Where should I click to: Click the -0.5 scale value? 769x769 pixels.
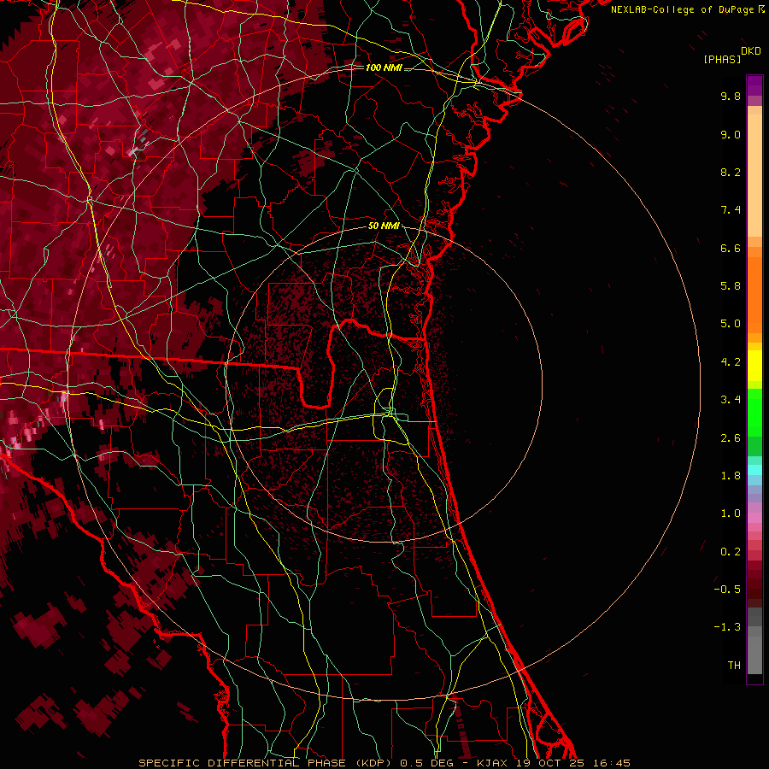pos(727,590)
